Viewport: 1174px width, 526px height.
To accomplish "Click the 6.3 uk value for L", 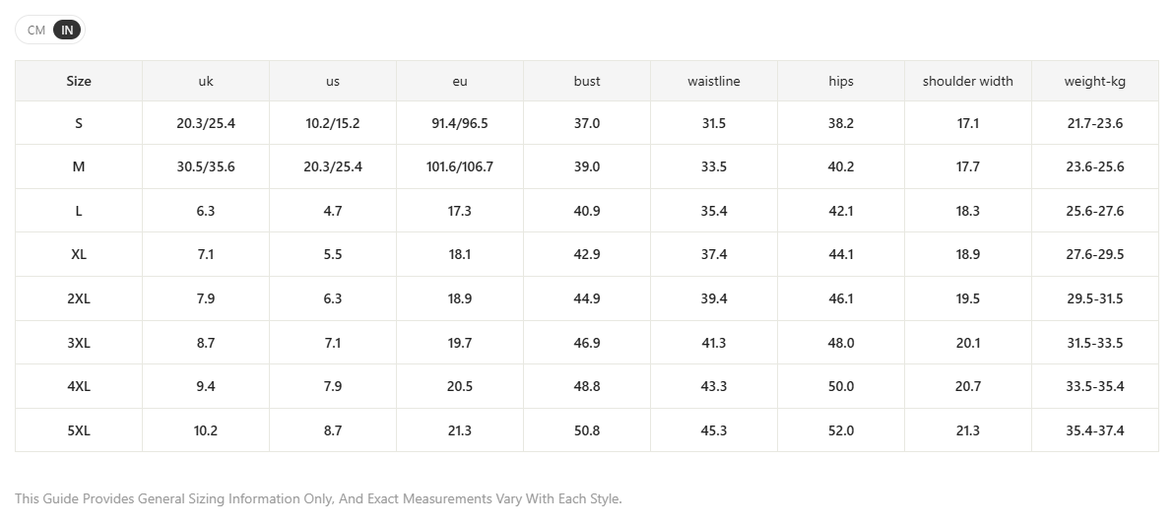I will (206, 211).
